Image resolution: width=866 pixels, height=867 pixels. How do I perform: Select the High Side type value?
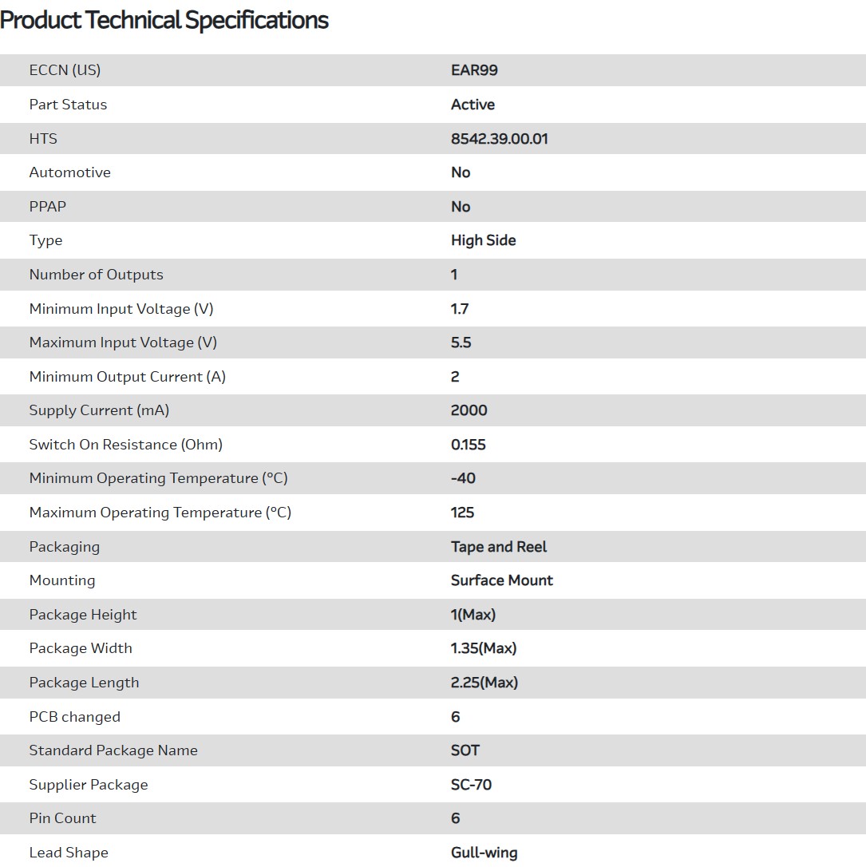[x=483, y=240]
